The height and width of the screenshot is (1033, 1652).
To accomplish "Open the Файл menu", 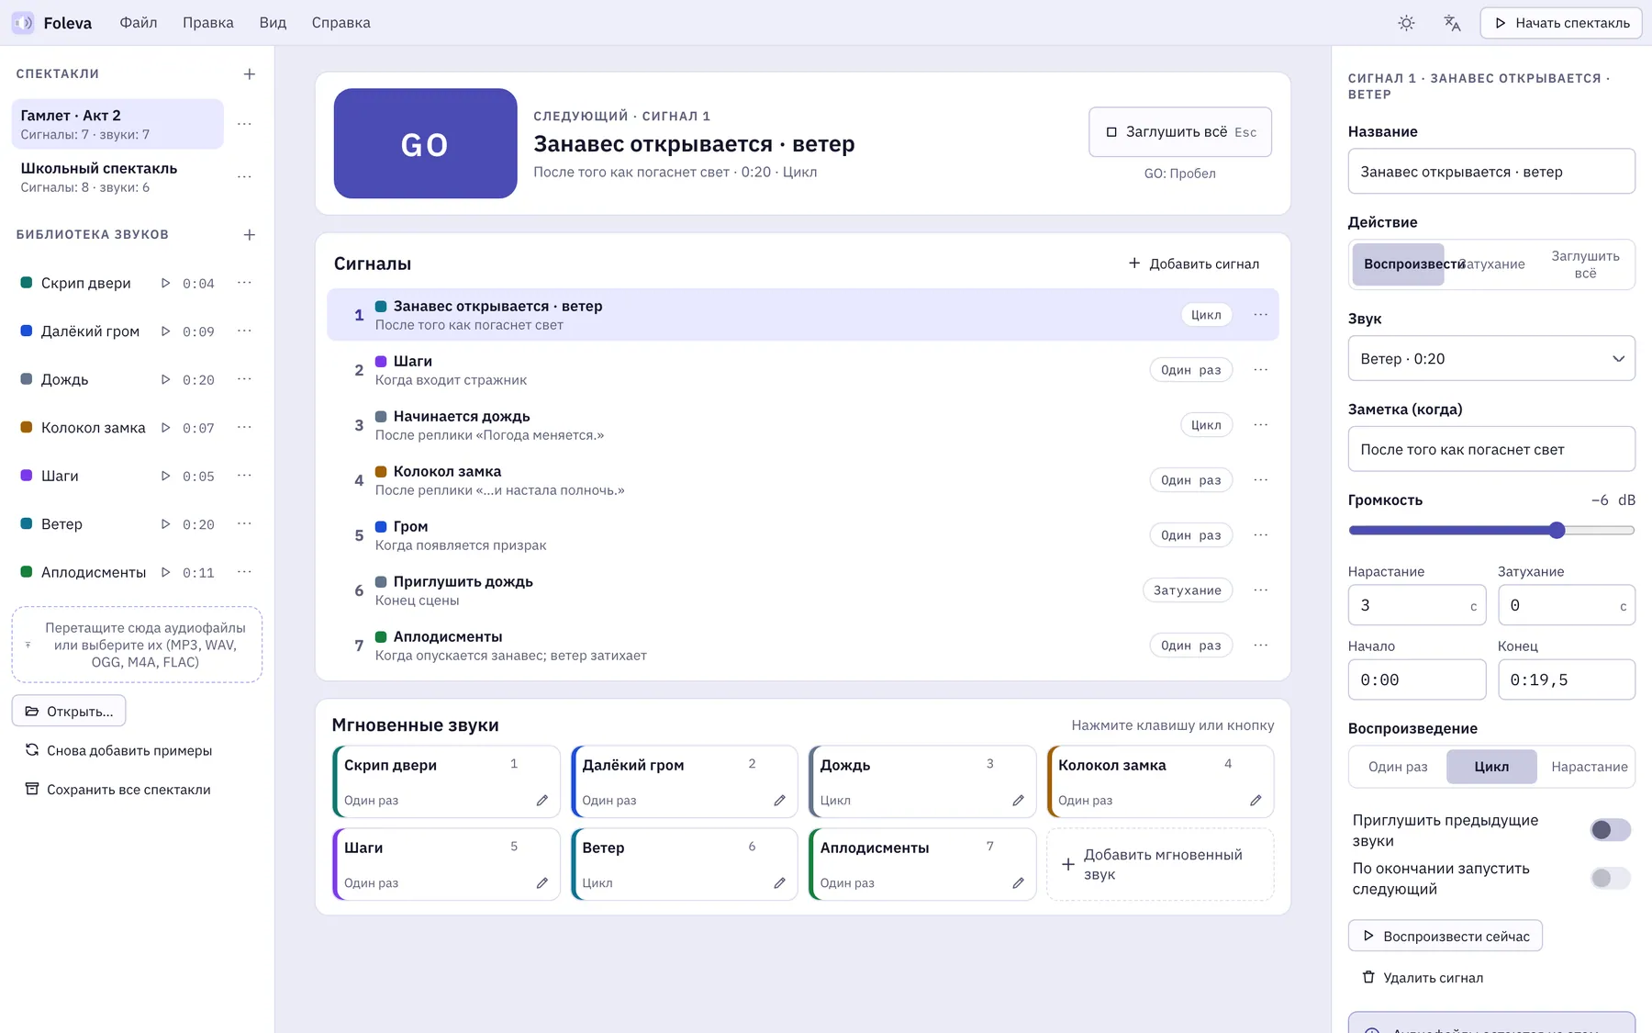I will (x=139, y=23).
